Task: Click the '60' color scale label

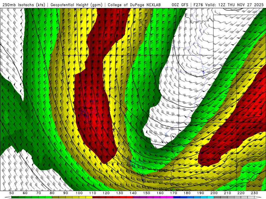Action: (x=25, y=193)
